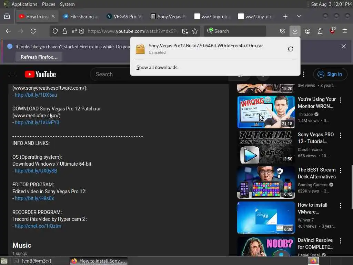The image size is (353, 265).
Task: Open the tracking protection shield icon
Action: click(x=55, y=31)
